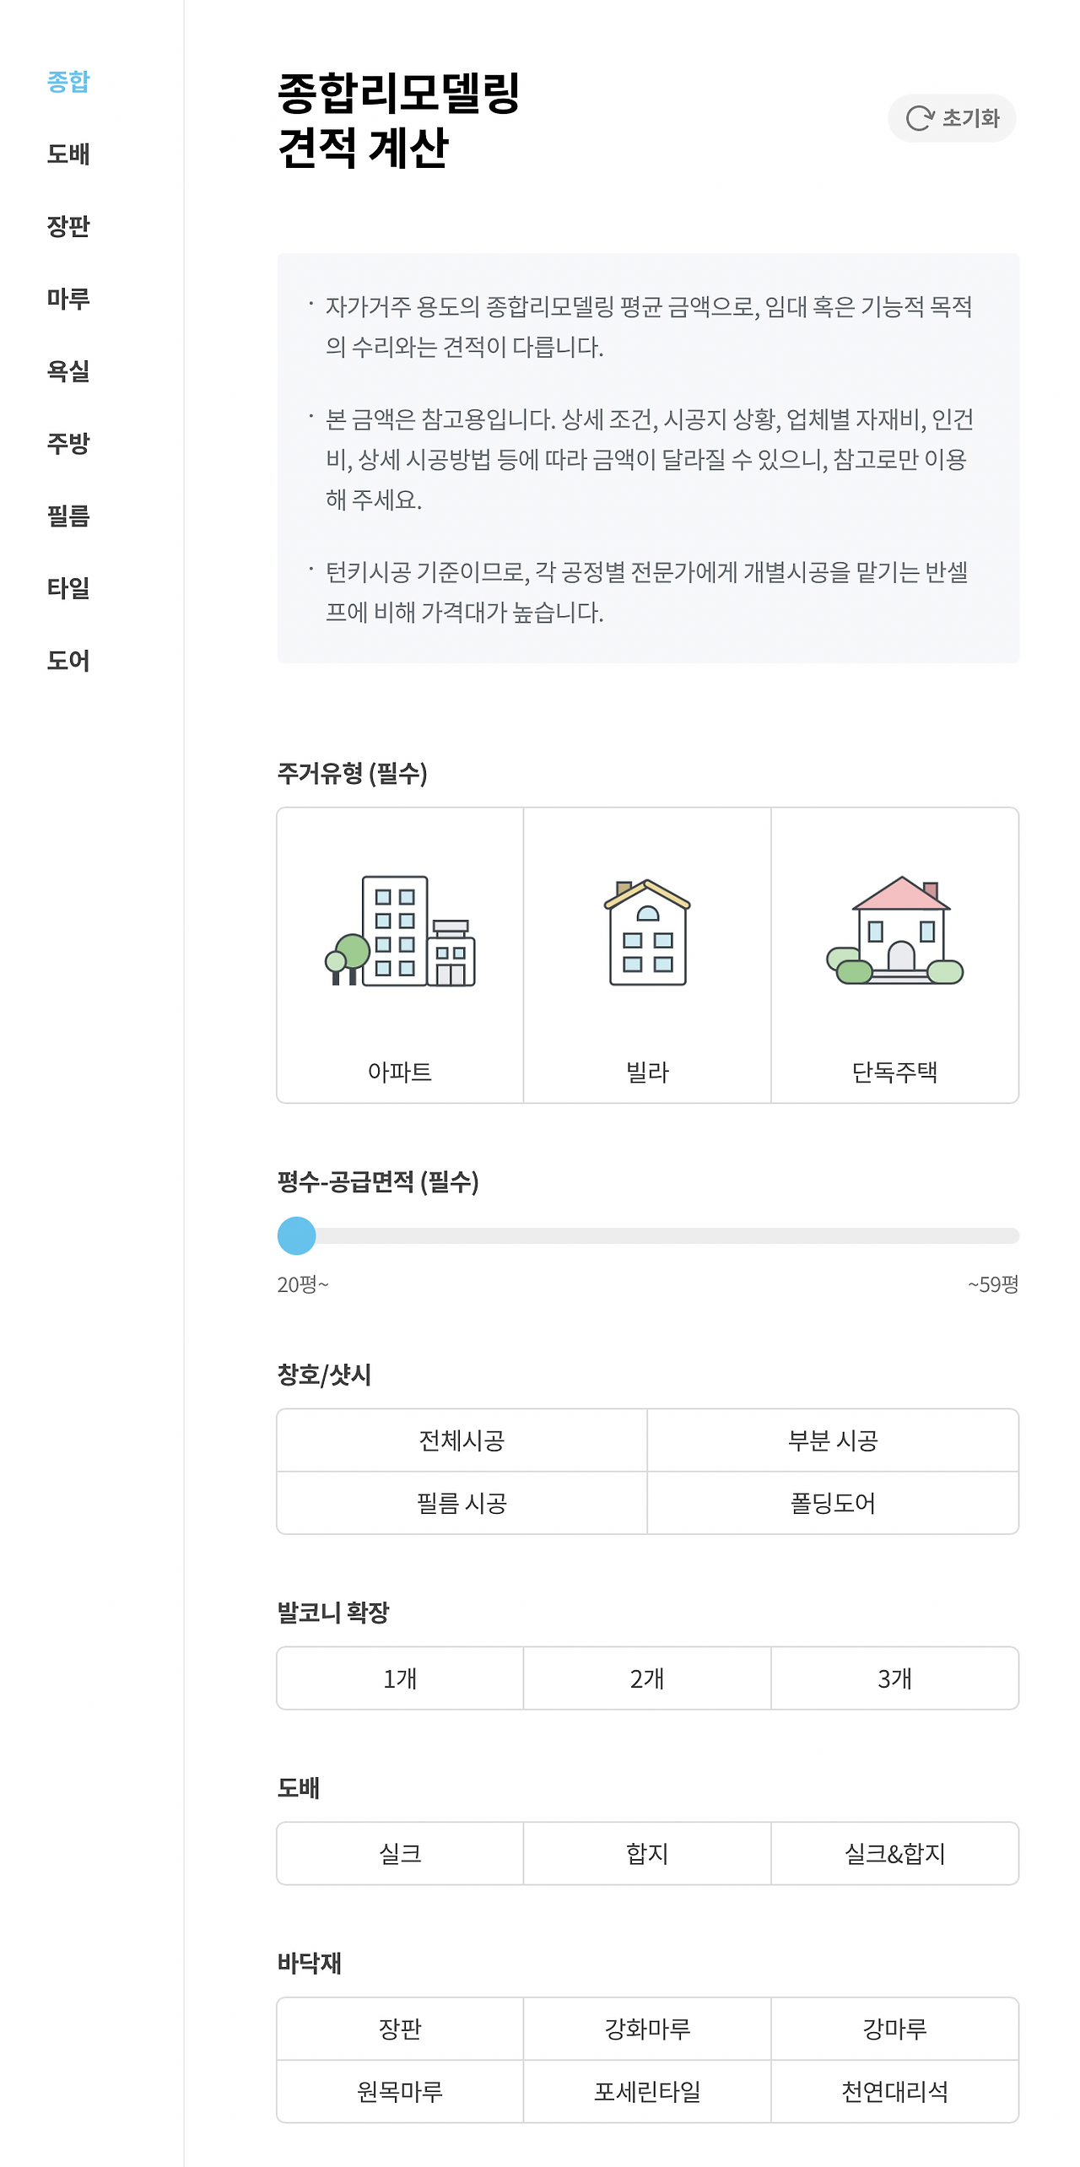Go to the 타일 sidebar section
Viewport: 1080px width, 2167px height.
[68, 587]
